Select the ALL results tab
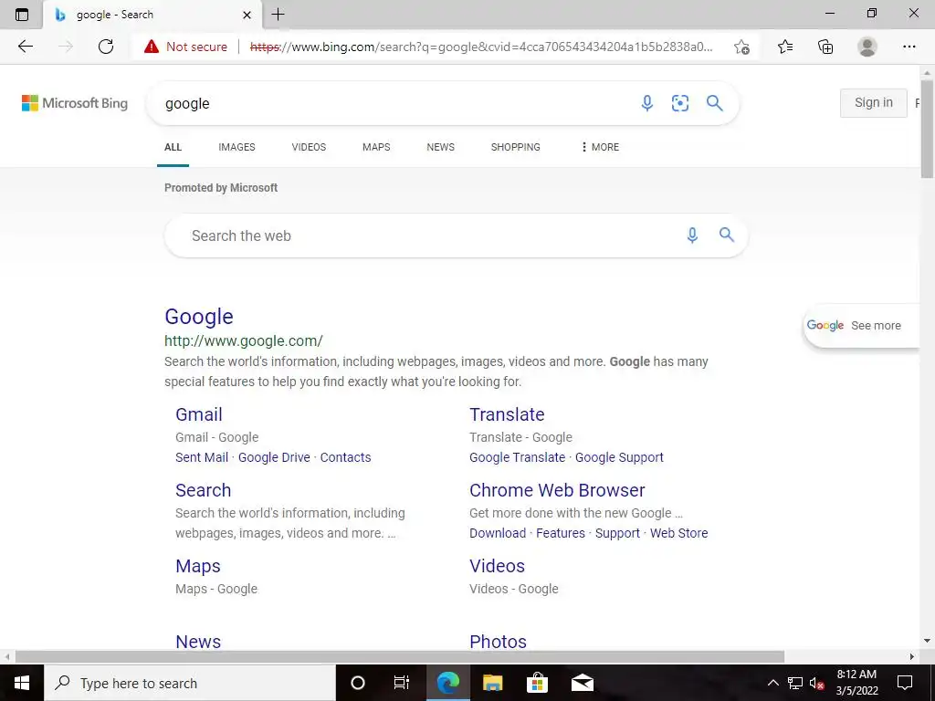 [173, 147]
